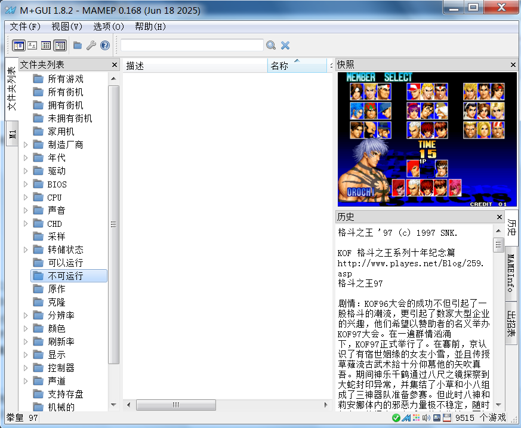The width and height of the screenshot is (521, 428).
Task: Sort by the 描述 column header
Action: [195, 66]
